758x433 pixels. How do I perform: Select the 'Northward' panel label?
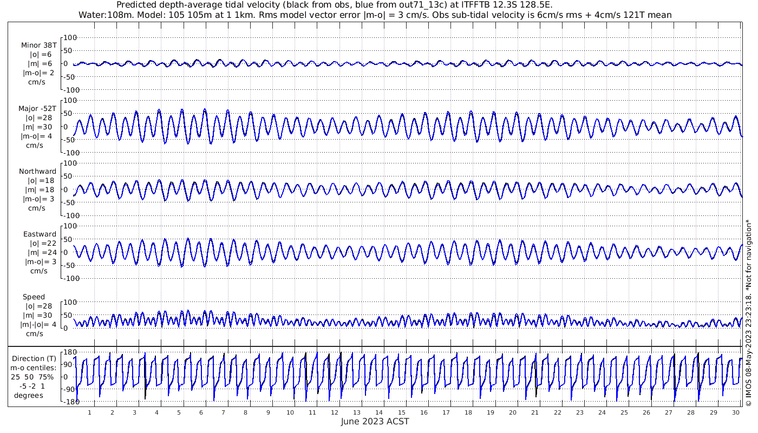click(37, 172)
